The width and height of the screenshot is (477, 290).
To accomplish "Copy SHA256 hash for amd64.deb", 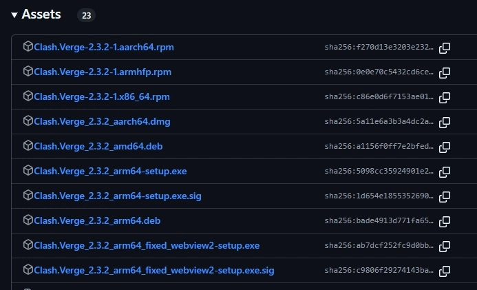I will coord(445,147).
